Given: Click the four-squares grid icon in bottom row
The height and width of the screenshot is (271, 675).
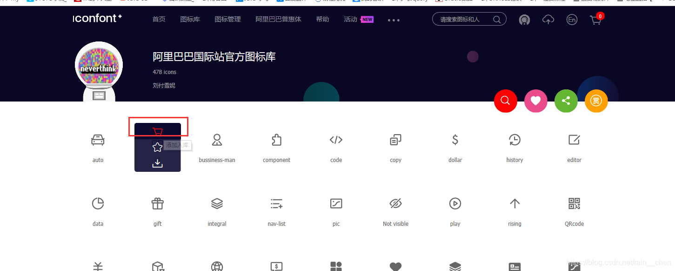Looking at the screenshot, I should point(336,266).
